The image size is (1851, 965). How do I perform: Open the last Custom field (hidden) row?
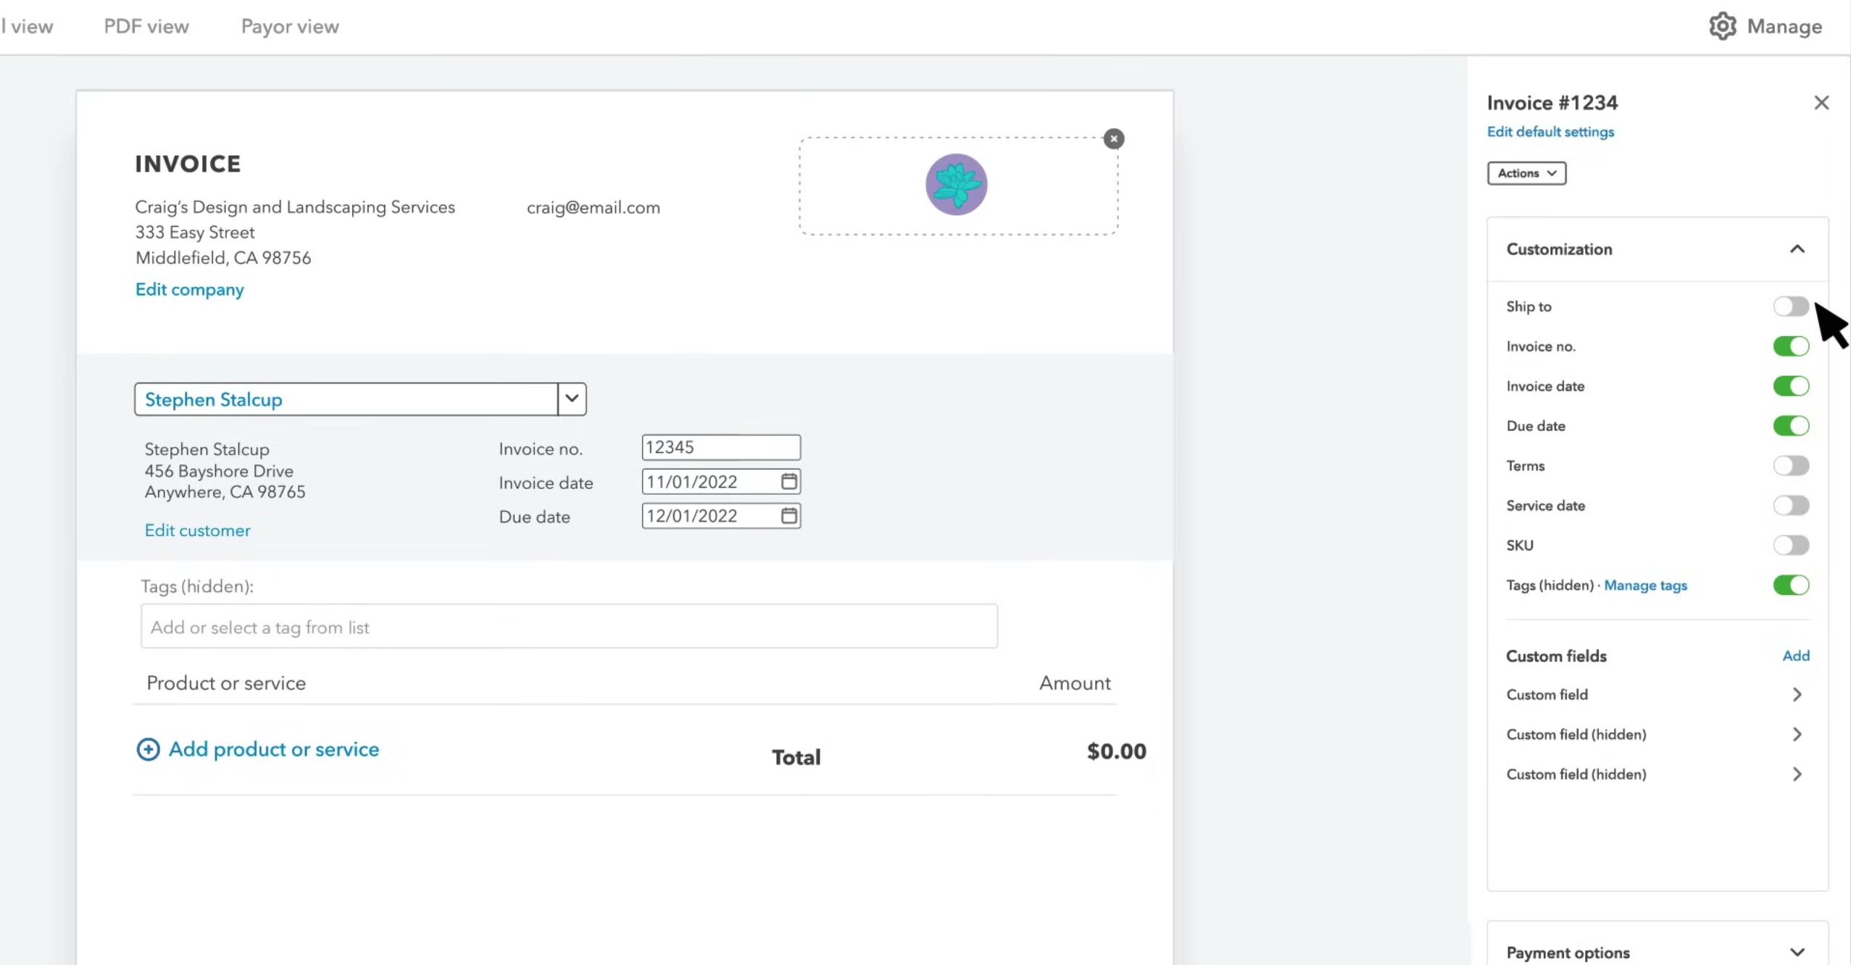[1657, 774]
